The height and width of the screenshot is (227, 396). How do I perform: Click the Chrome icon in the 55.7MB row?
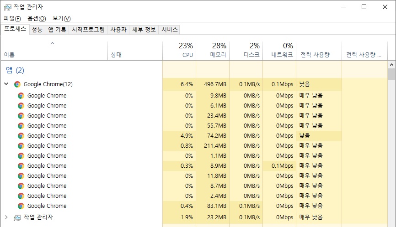[x=21, y=126]
